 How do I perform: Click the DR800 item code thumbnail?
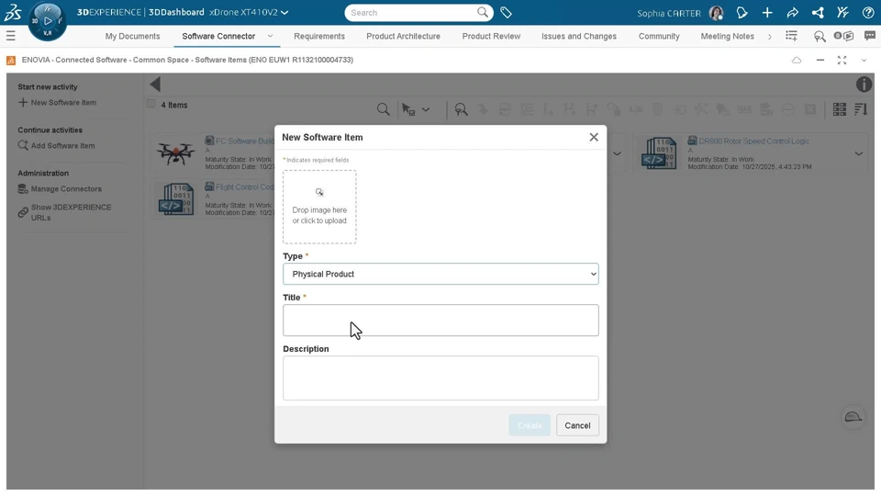[x=659, y=153]
